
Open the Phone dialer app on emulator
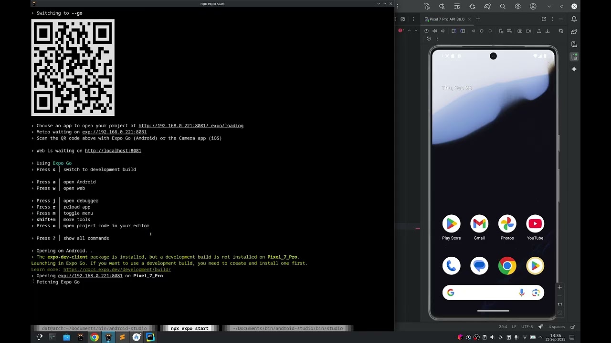451,266
